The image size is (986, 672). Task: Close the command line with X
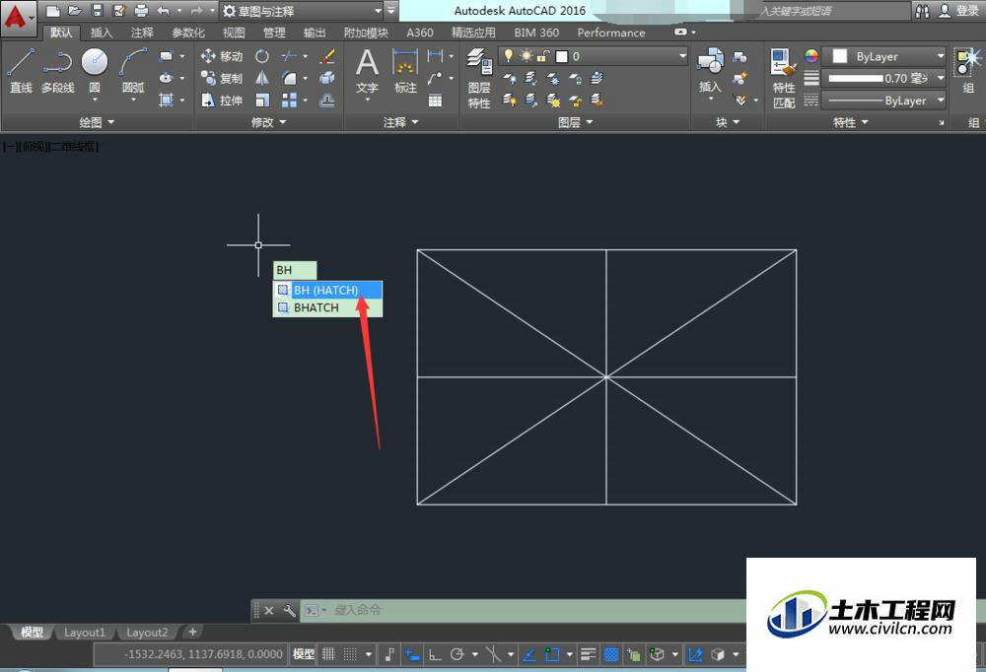(x=269, y=610)
